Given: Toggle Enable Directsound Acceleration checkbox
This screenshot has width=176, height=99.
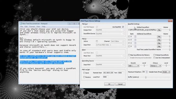Looking at the screenshot, I should click(x=129, y=58).
